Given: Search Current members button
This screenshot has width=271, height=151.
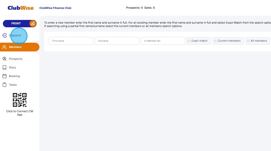Looking at the screenshot, I should click(228, 41).
